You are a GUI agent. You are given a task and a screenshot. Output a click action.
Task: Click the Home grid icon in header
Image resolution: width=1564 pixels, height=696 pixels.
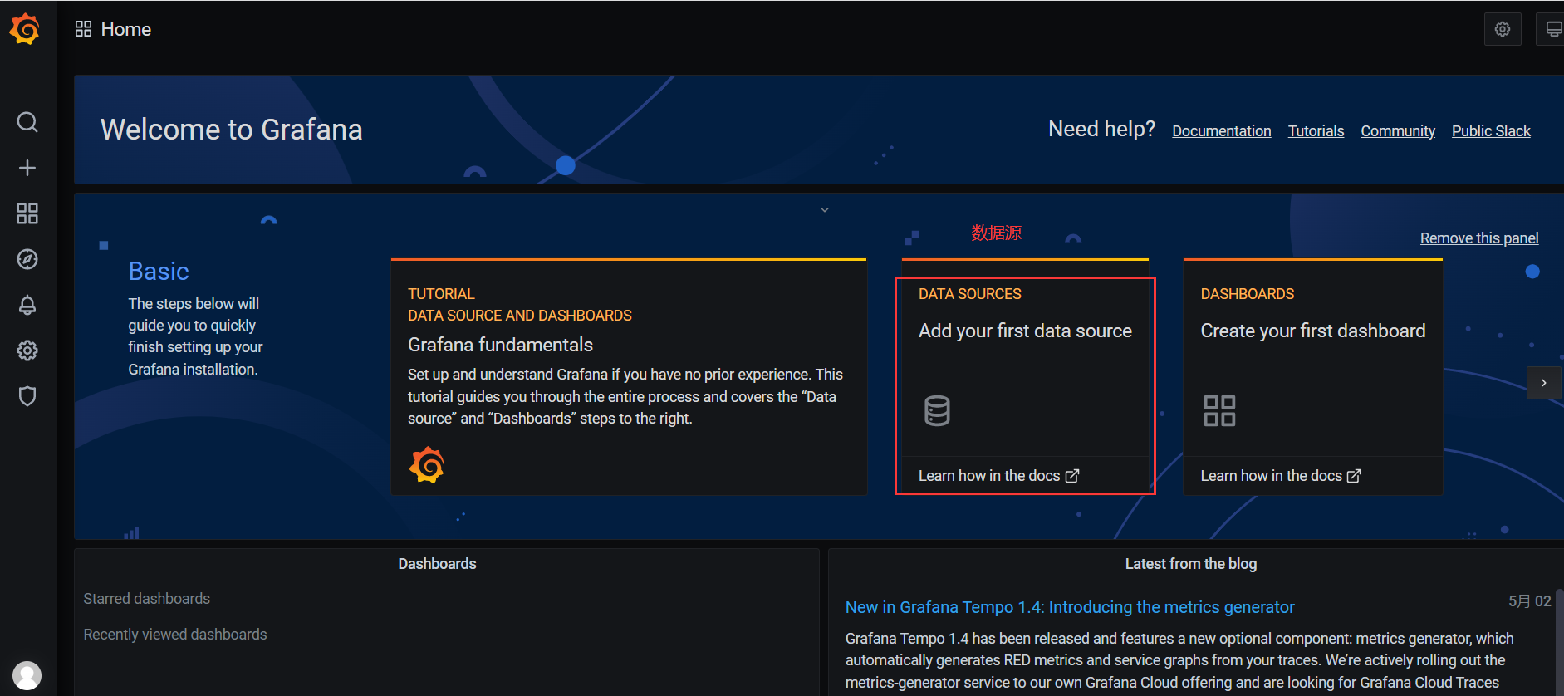point(83,29)
